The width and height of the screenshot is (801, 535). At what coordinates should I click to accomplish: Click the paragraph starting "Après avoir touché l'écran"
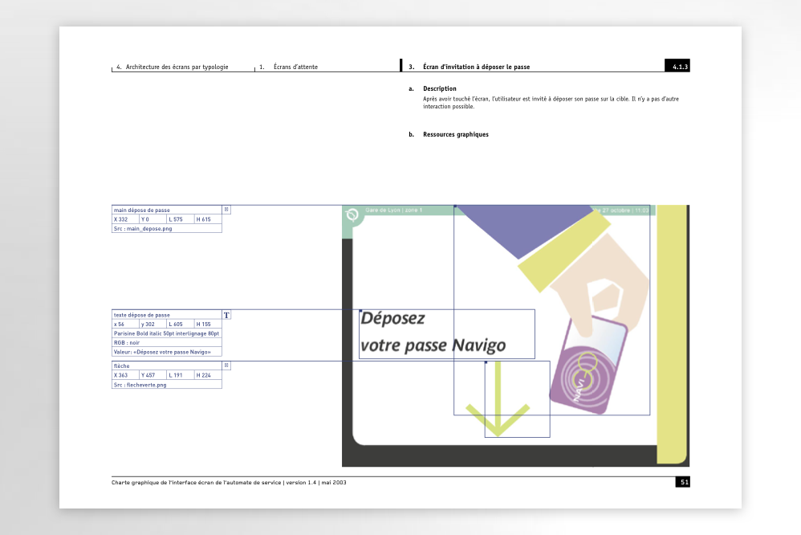[551, 103]
